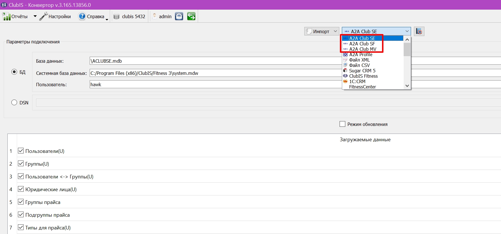Select A2A Club MV in the list

[x=373, y=49]
